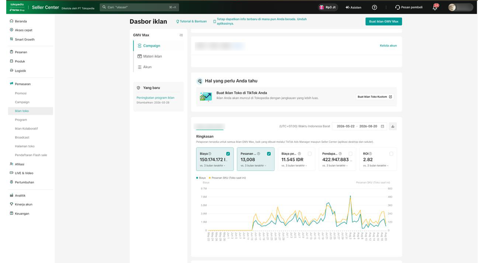Click the Tokopedia TikTok Shop logo
This screenshot has width=484, height=263.
point(17,7)
